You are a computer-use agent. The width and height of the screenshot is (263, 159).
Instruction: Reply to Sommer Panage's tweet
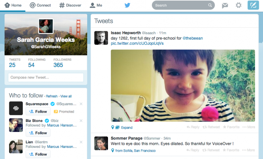pos(193,150)
